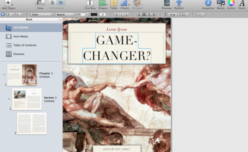This screenshot has height=152, width=248.
Task: Click the Intro Media filmstrip icon
Action: tap(8, 36)
